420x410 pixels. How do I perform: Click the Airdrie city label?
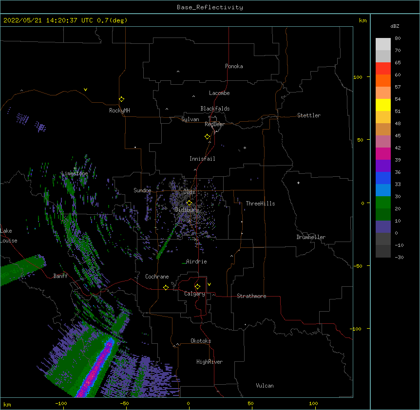click(196, 261)
